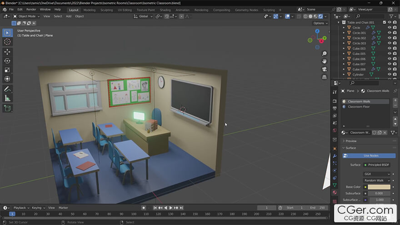Switch to the Geometry Nodes workspace tab
The width and height of the screenshot is (400, 225).
pyautogui.click(x=246, y=10)
